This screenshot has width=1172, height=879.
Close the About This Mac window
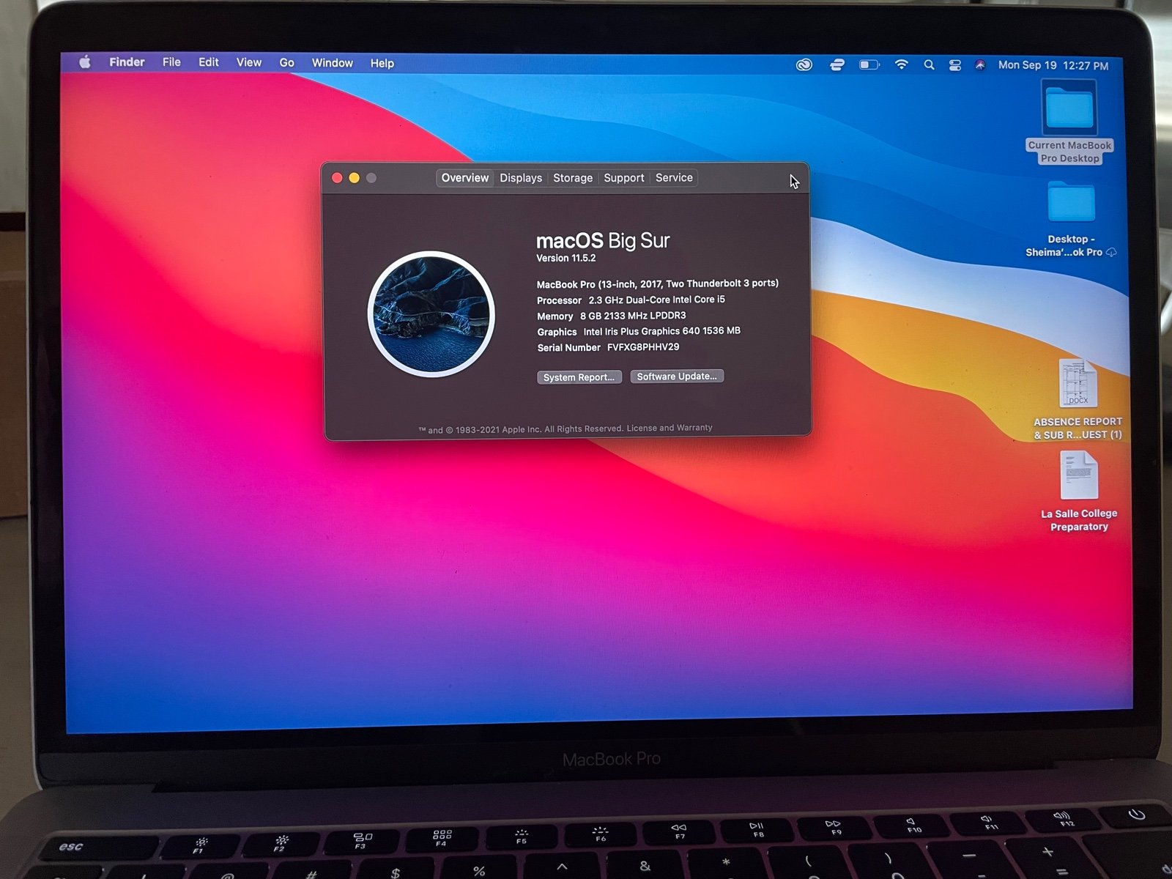tap(337, 178)
